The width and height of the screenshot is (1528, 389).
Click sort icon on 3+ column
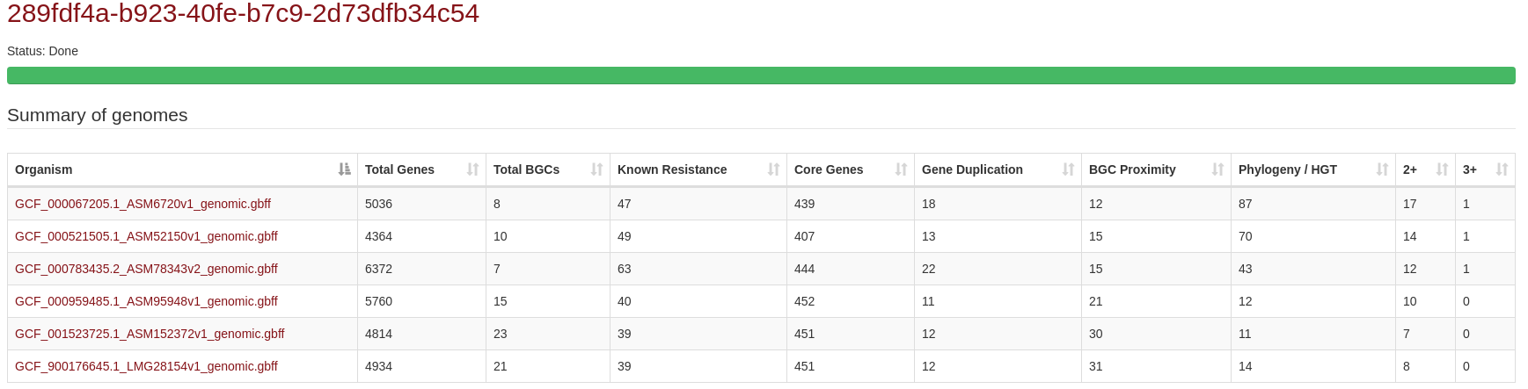pos(1502,169)
